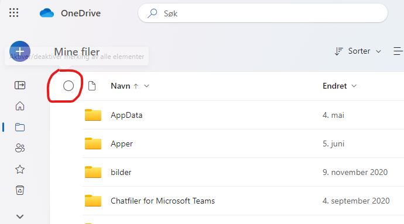The width and height of the screenshot is (404, 224).
Task: Toggle select all items circle
Action: pyautogui.click(x=69, y=86)
